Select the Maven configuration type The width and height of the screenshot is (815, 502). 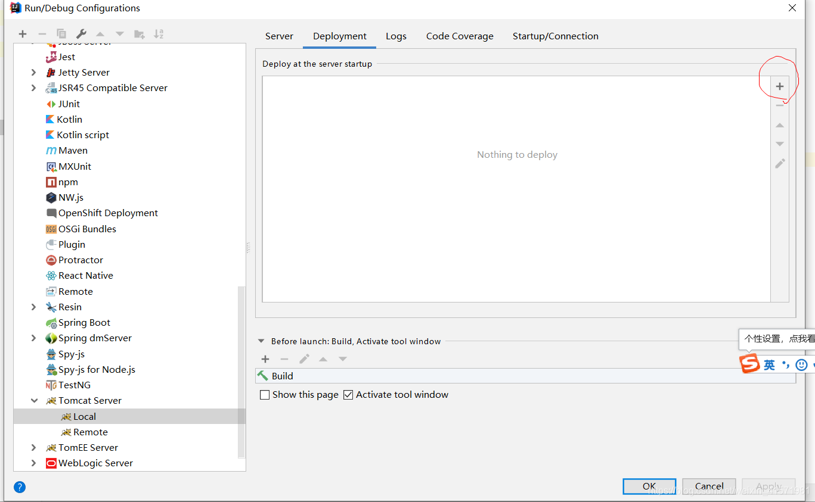[67, 151]
